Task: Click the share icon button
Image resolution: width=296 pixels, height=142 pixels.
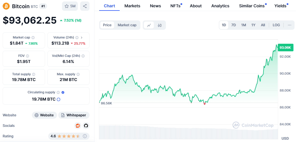Action: click(85, 6)
